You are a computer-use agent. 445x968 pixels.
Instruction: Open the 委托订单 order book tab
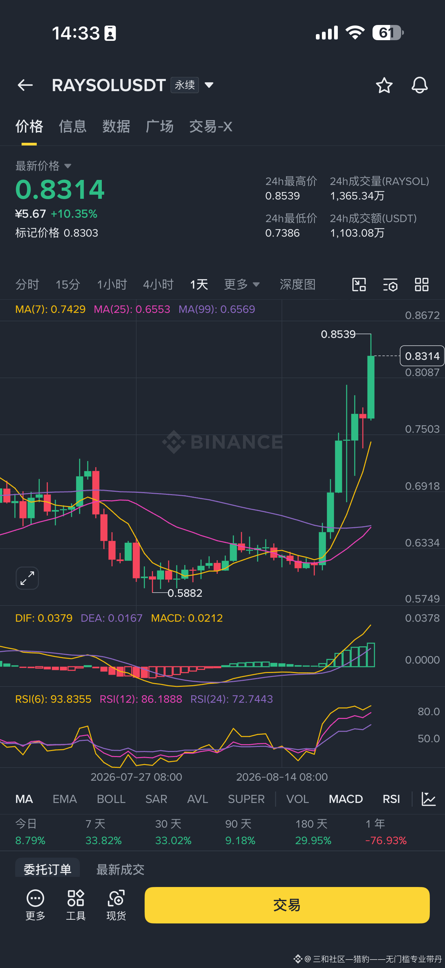47,868
